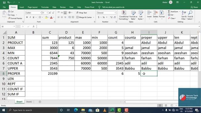The image size is (201, 113).
Task: Click column I header
Action: tap(149, 32)
